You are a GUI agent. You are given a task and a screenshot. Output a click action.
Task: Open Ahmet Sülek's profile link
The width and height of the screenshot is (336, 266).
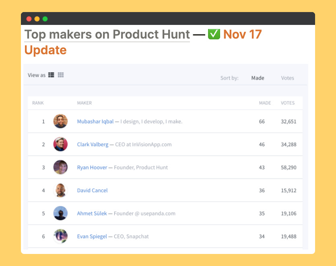click(92, 213)
